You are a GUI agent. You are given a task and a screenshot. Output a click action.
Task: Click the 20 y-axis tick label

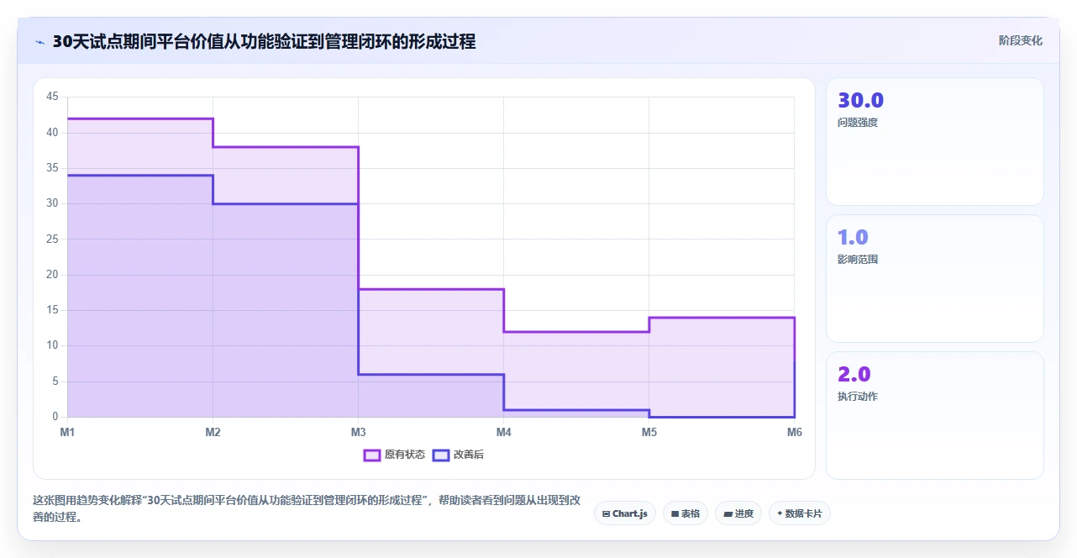pyautogui.click(x=52, y=275)
